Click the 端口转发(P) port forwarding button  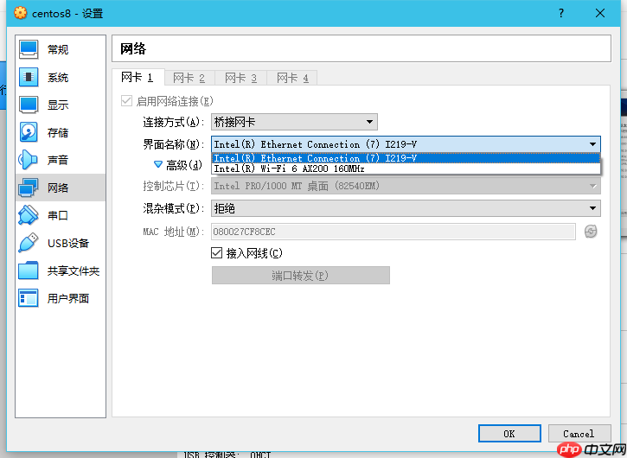tap(301, 276)
